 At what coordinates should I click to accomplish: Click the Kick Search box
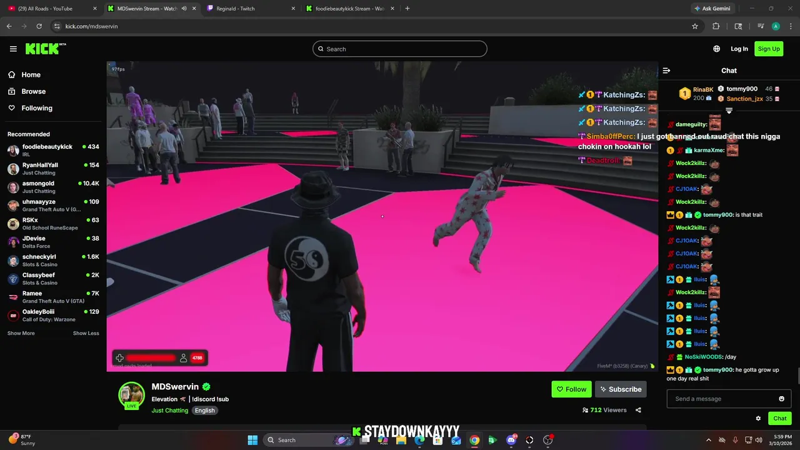(x=400, y=49)
